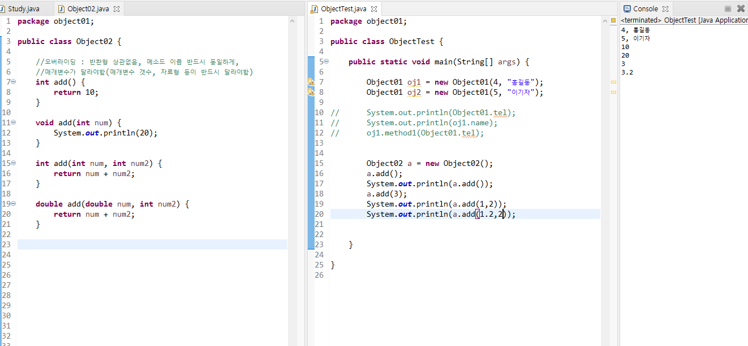Click line number 23 in Object02.java gutter

[6, 244]
